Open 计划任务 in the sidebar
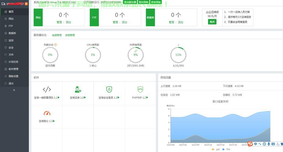 [14, 62]
